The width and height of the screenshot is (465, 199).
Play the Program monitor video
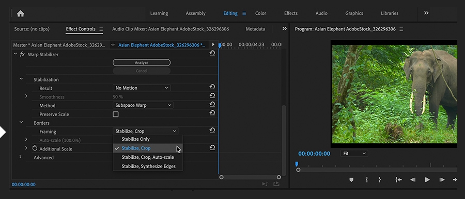coord(427,179)
